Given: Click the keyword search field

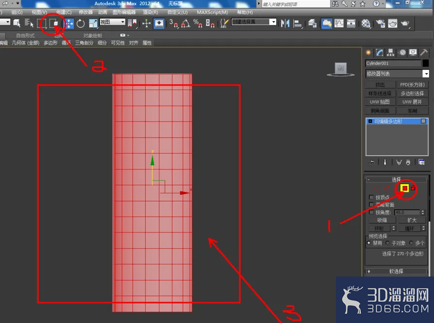Looking at the screenshot, I should 296,4.
